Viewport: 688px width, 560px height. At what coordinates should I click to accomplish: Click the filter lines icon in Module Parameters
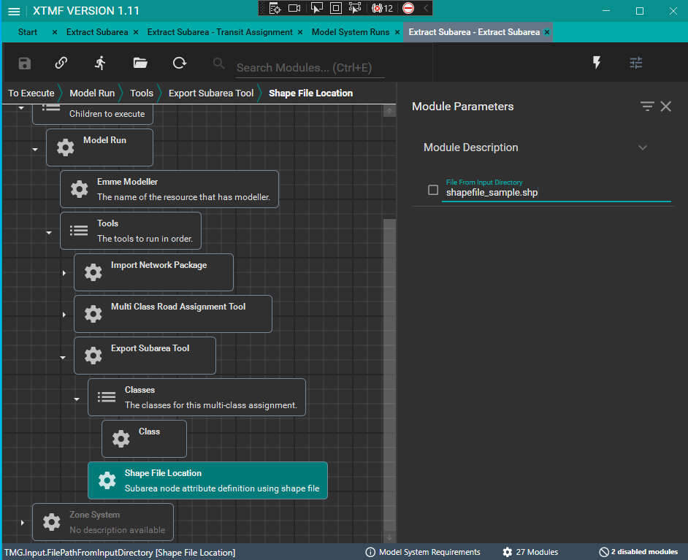click(647, 106)
